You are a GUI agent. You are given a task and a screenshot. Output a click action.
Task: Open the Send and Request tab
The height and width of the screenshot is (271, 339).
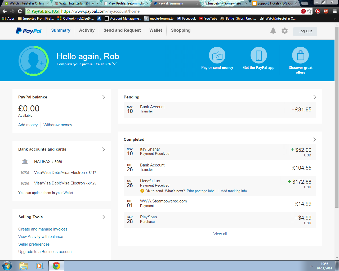click(x=122, y=30)
